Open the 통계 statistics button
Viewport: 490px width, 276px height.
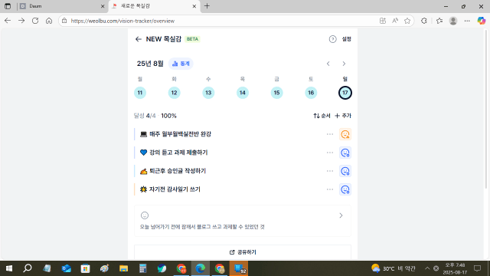tap(181, 64)
